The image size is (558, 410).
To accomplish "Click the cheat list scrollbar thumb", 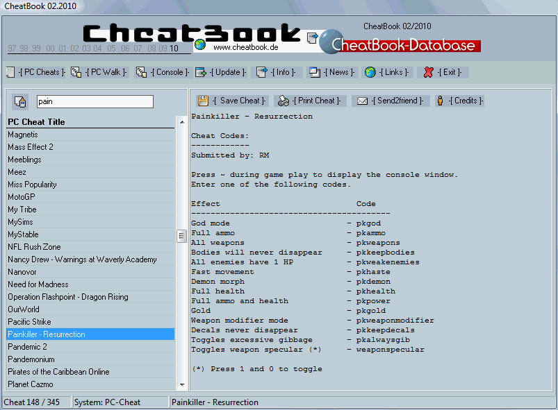I will coord(182,236).
